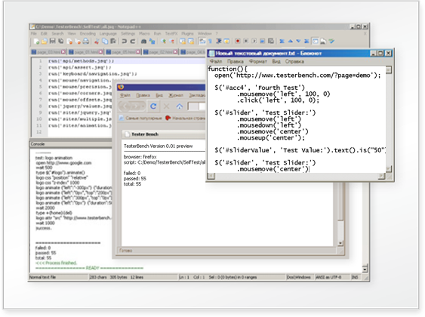Close the page_01.html tab
The height and width of the screenshot is (317, 425).
pos(101,52)
